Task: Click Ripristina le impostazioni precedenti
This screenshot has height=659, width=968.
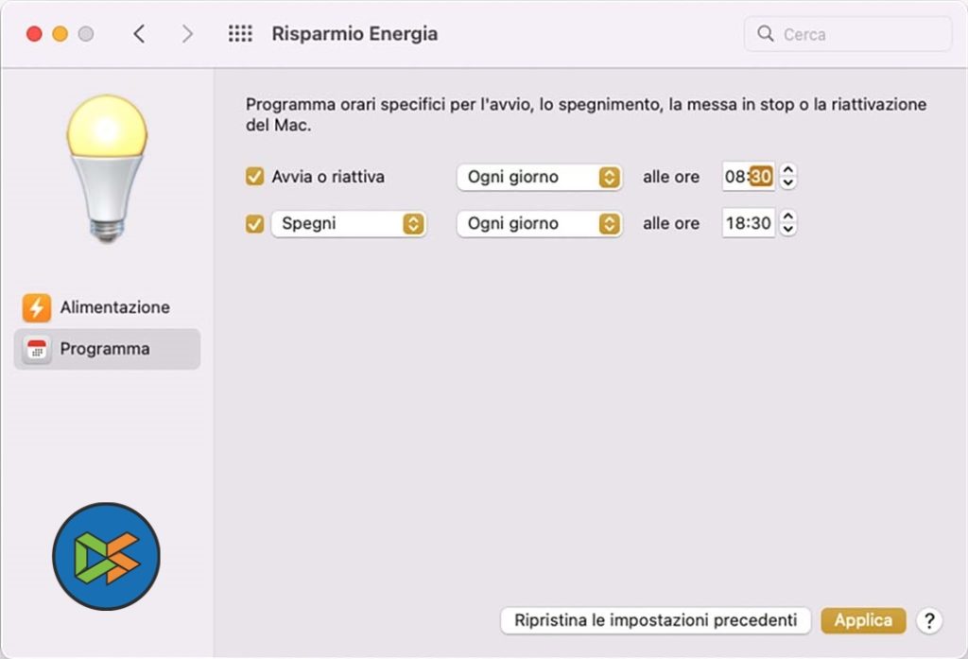Action: [x=655, y=620]
